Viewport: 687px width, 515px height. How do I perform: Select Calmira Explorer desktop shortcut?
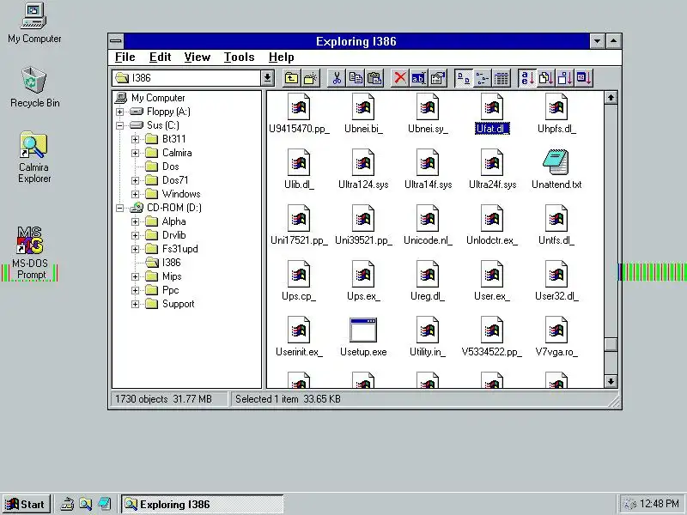34,158
